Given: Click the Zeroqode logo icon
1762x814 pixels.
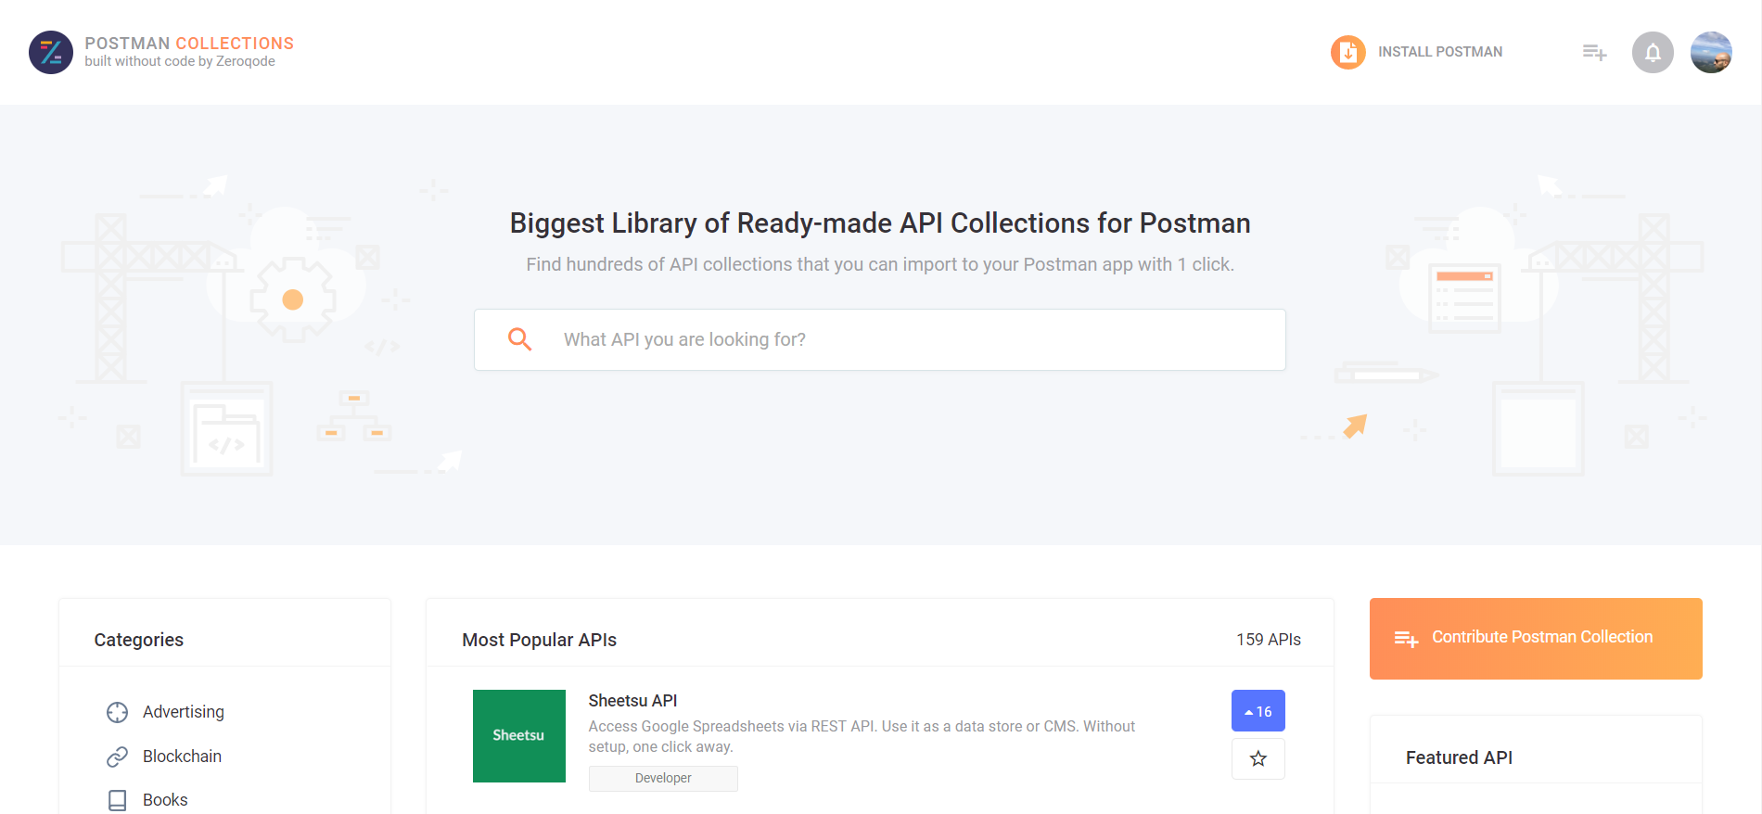Looking at the screenshot, I should [51, 52].
